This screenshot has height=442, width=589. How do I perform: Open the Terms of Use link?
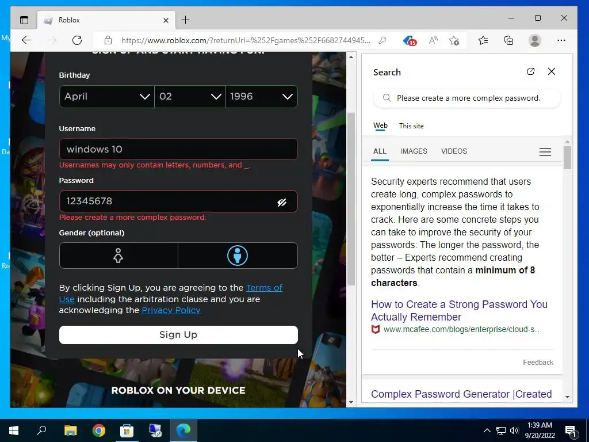[264, 288]
